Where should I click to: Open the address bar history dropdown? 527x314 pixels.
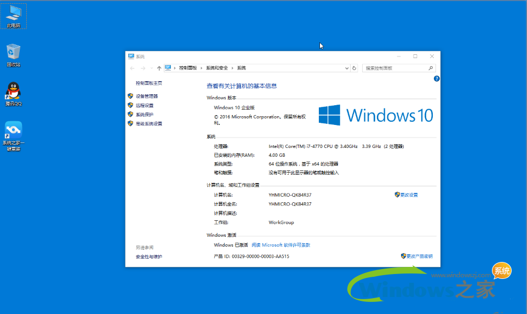click(x=347, y=68)
